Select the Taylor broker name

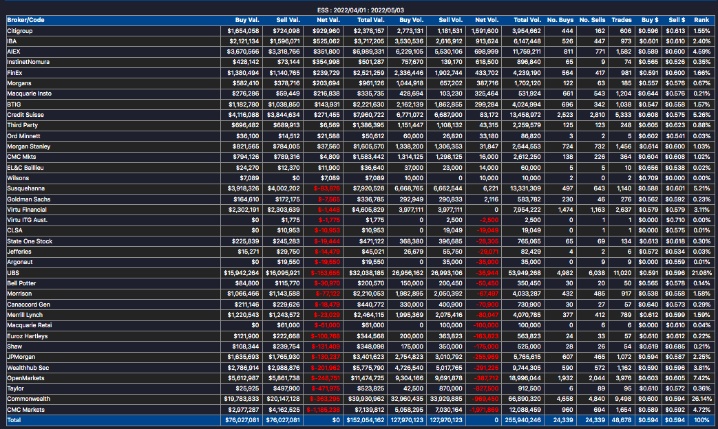click(15, 388)
